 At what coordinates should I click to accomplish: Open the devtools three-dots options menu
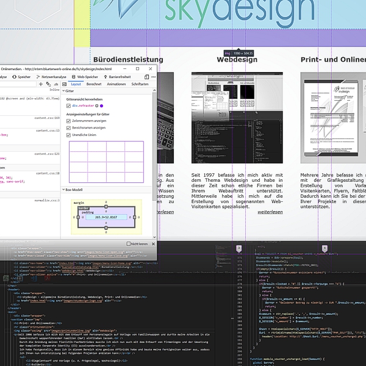(x=153, y=77)
